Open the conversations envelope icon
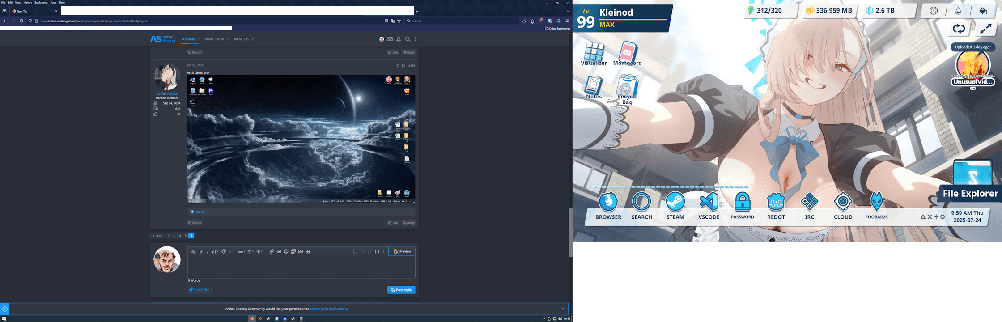The height and width of the screenshot is (322, 1002). 390,39
